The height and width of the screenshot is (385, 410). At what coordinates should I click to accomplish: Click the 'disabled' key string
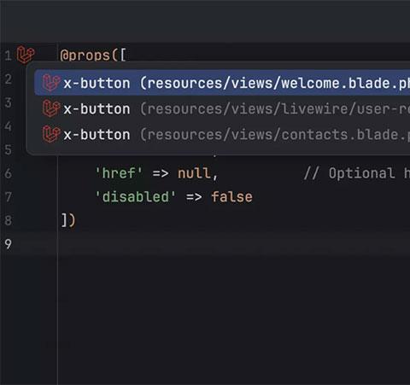coord(135,196)
